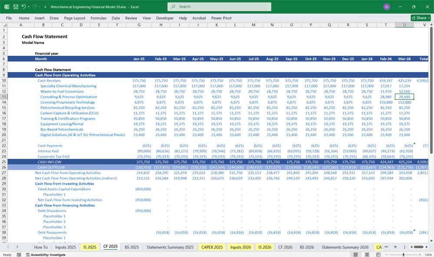Click the Share button
Viewport: 434px width, 257px height.
click(419, 18)
